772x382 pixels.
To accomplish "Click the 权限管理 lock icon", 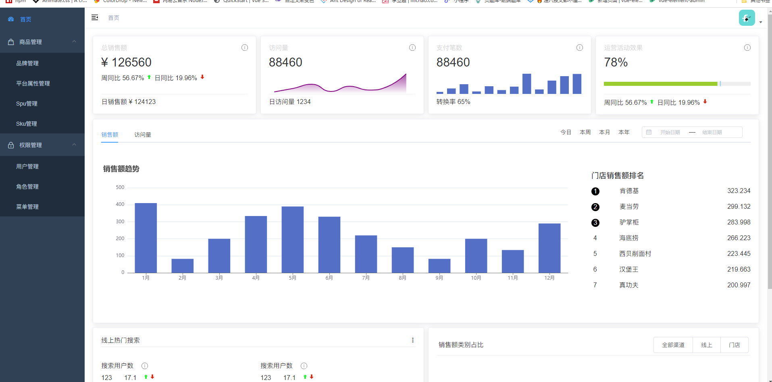I will 11,145.
